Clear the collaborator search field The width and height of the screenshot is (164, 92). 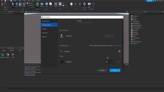(x=119, y=51)
